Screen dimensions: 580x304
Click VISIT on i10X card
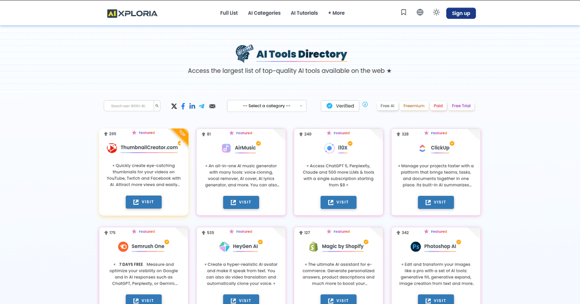[x=338, y=203]
